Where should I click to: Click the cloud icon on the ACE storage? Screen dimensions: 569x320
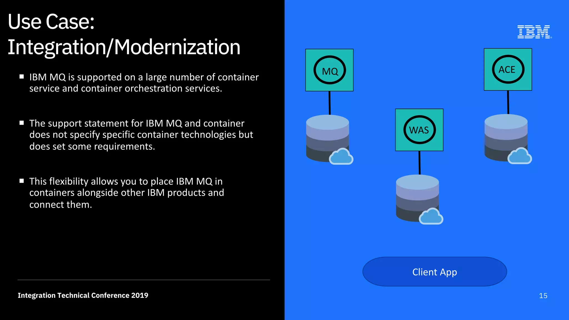[520, 156]
